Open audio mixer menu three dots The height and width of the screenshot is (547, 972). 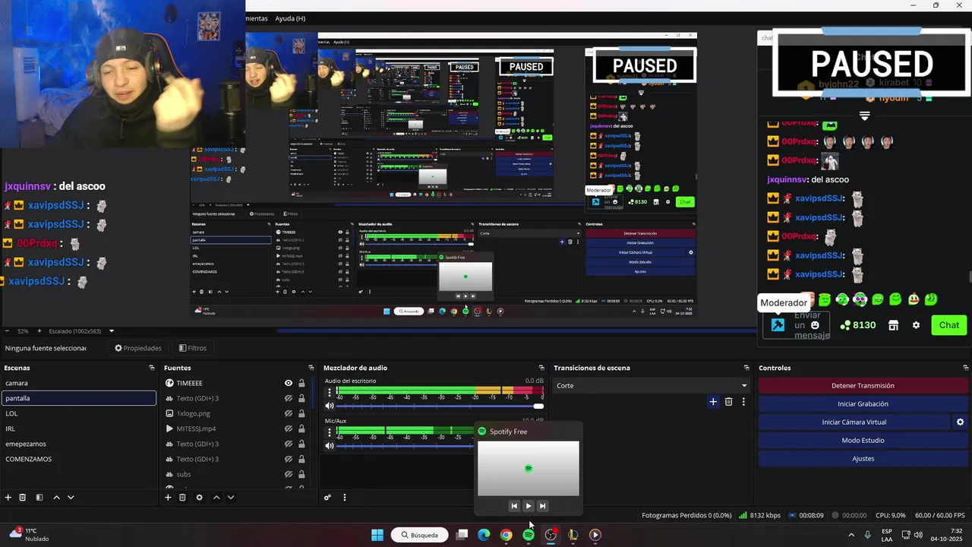[344, 498]
